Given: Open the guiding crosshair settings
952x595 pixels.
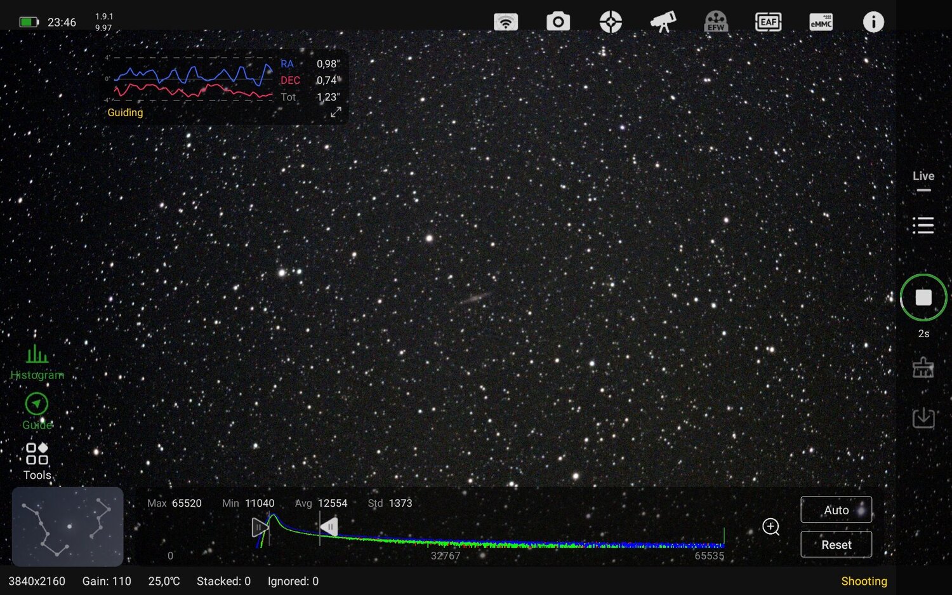Looking at the screenshot, I should click(610, 21).
